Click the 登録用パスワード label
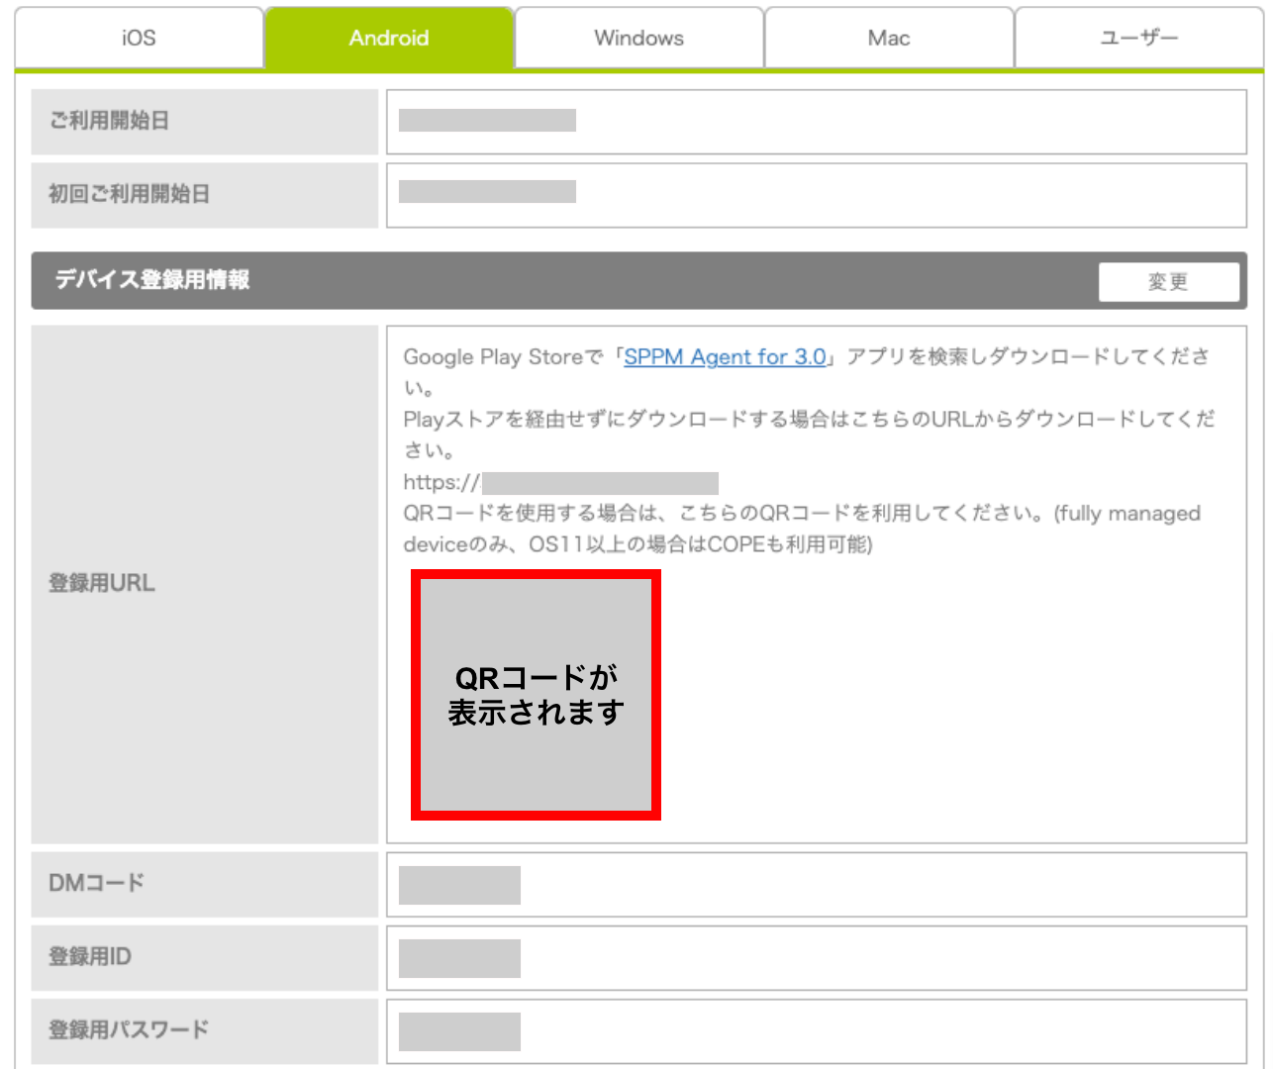The height and width of the screenshot is (1069, 1273). pos(129,1029)
